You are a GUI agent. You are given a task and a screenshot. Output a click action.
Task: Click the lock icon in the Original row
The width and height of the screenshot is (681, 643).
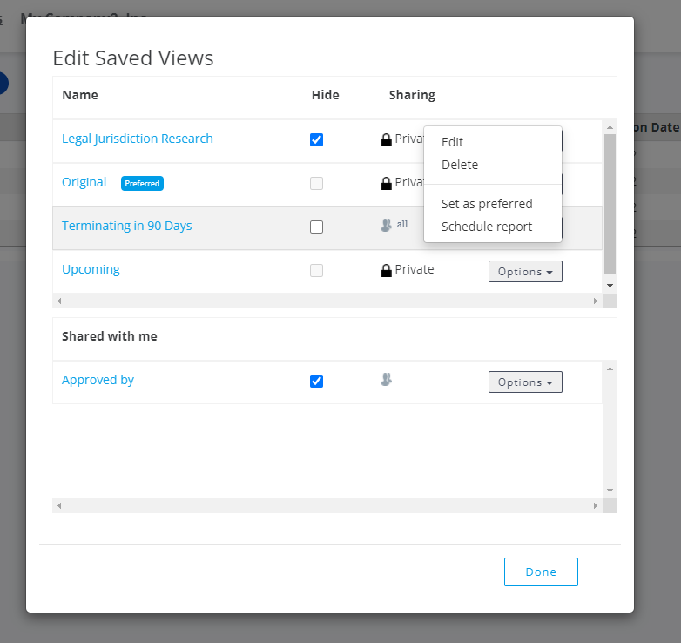click(x=386, y=183)
